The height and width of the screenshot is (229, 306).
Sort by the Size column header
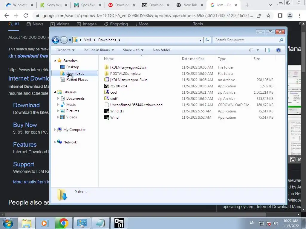coord(257,59)
